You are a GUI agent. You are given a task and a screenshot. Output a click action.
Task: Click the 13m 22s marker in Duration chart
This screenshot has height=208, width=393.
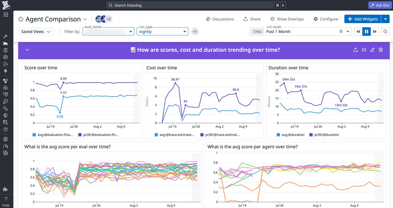(x=341, y=101)
